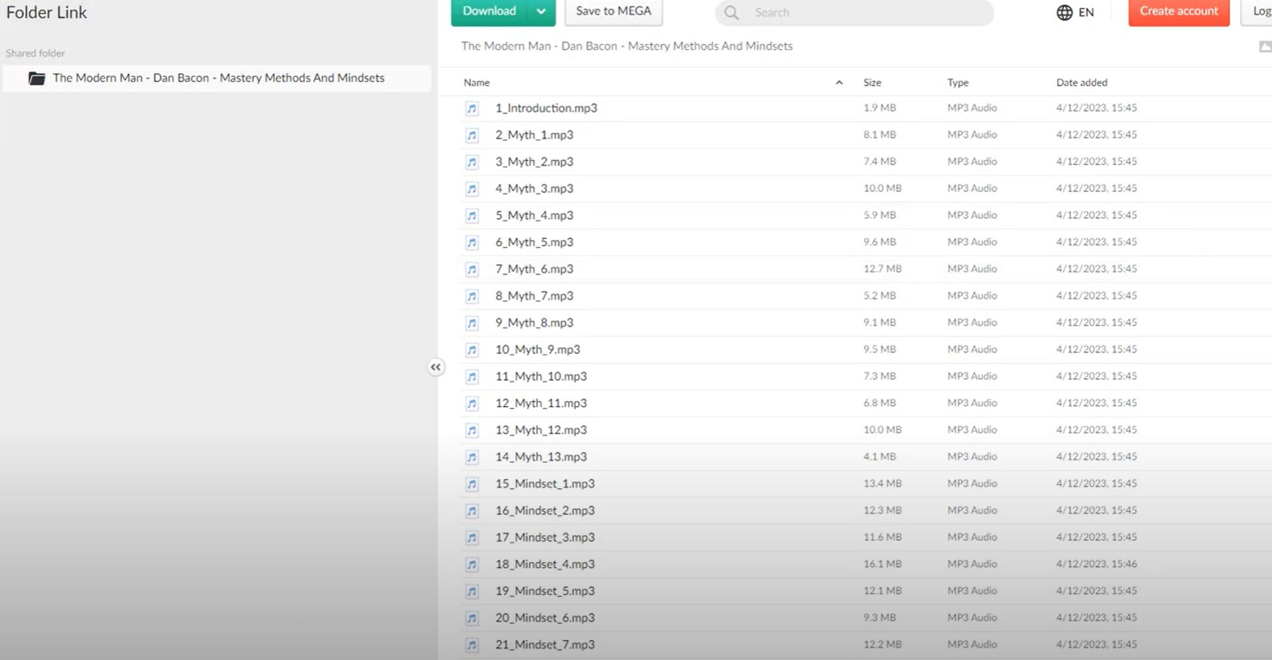Viewport: 1272px width, 660px height.
Task: Click the audio icon beside 5_Myth_4.mp3
Action: [472, 216]
